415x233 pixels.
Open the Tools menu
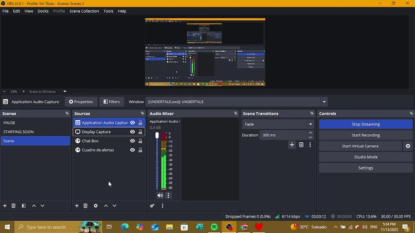click(108, 11)
